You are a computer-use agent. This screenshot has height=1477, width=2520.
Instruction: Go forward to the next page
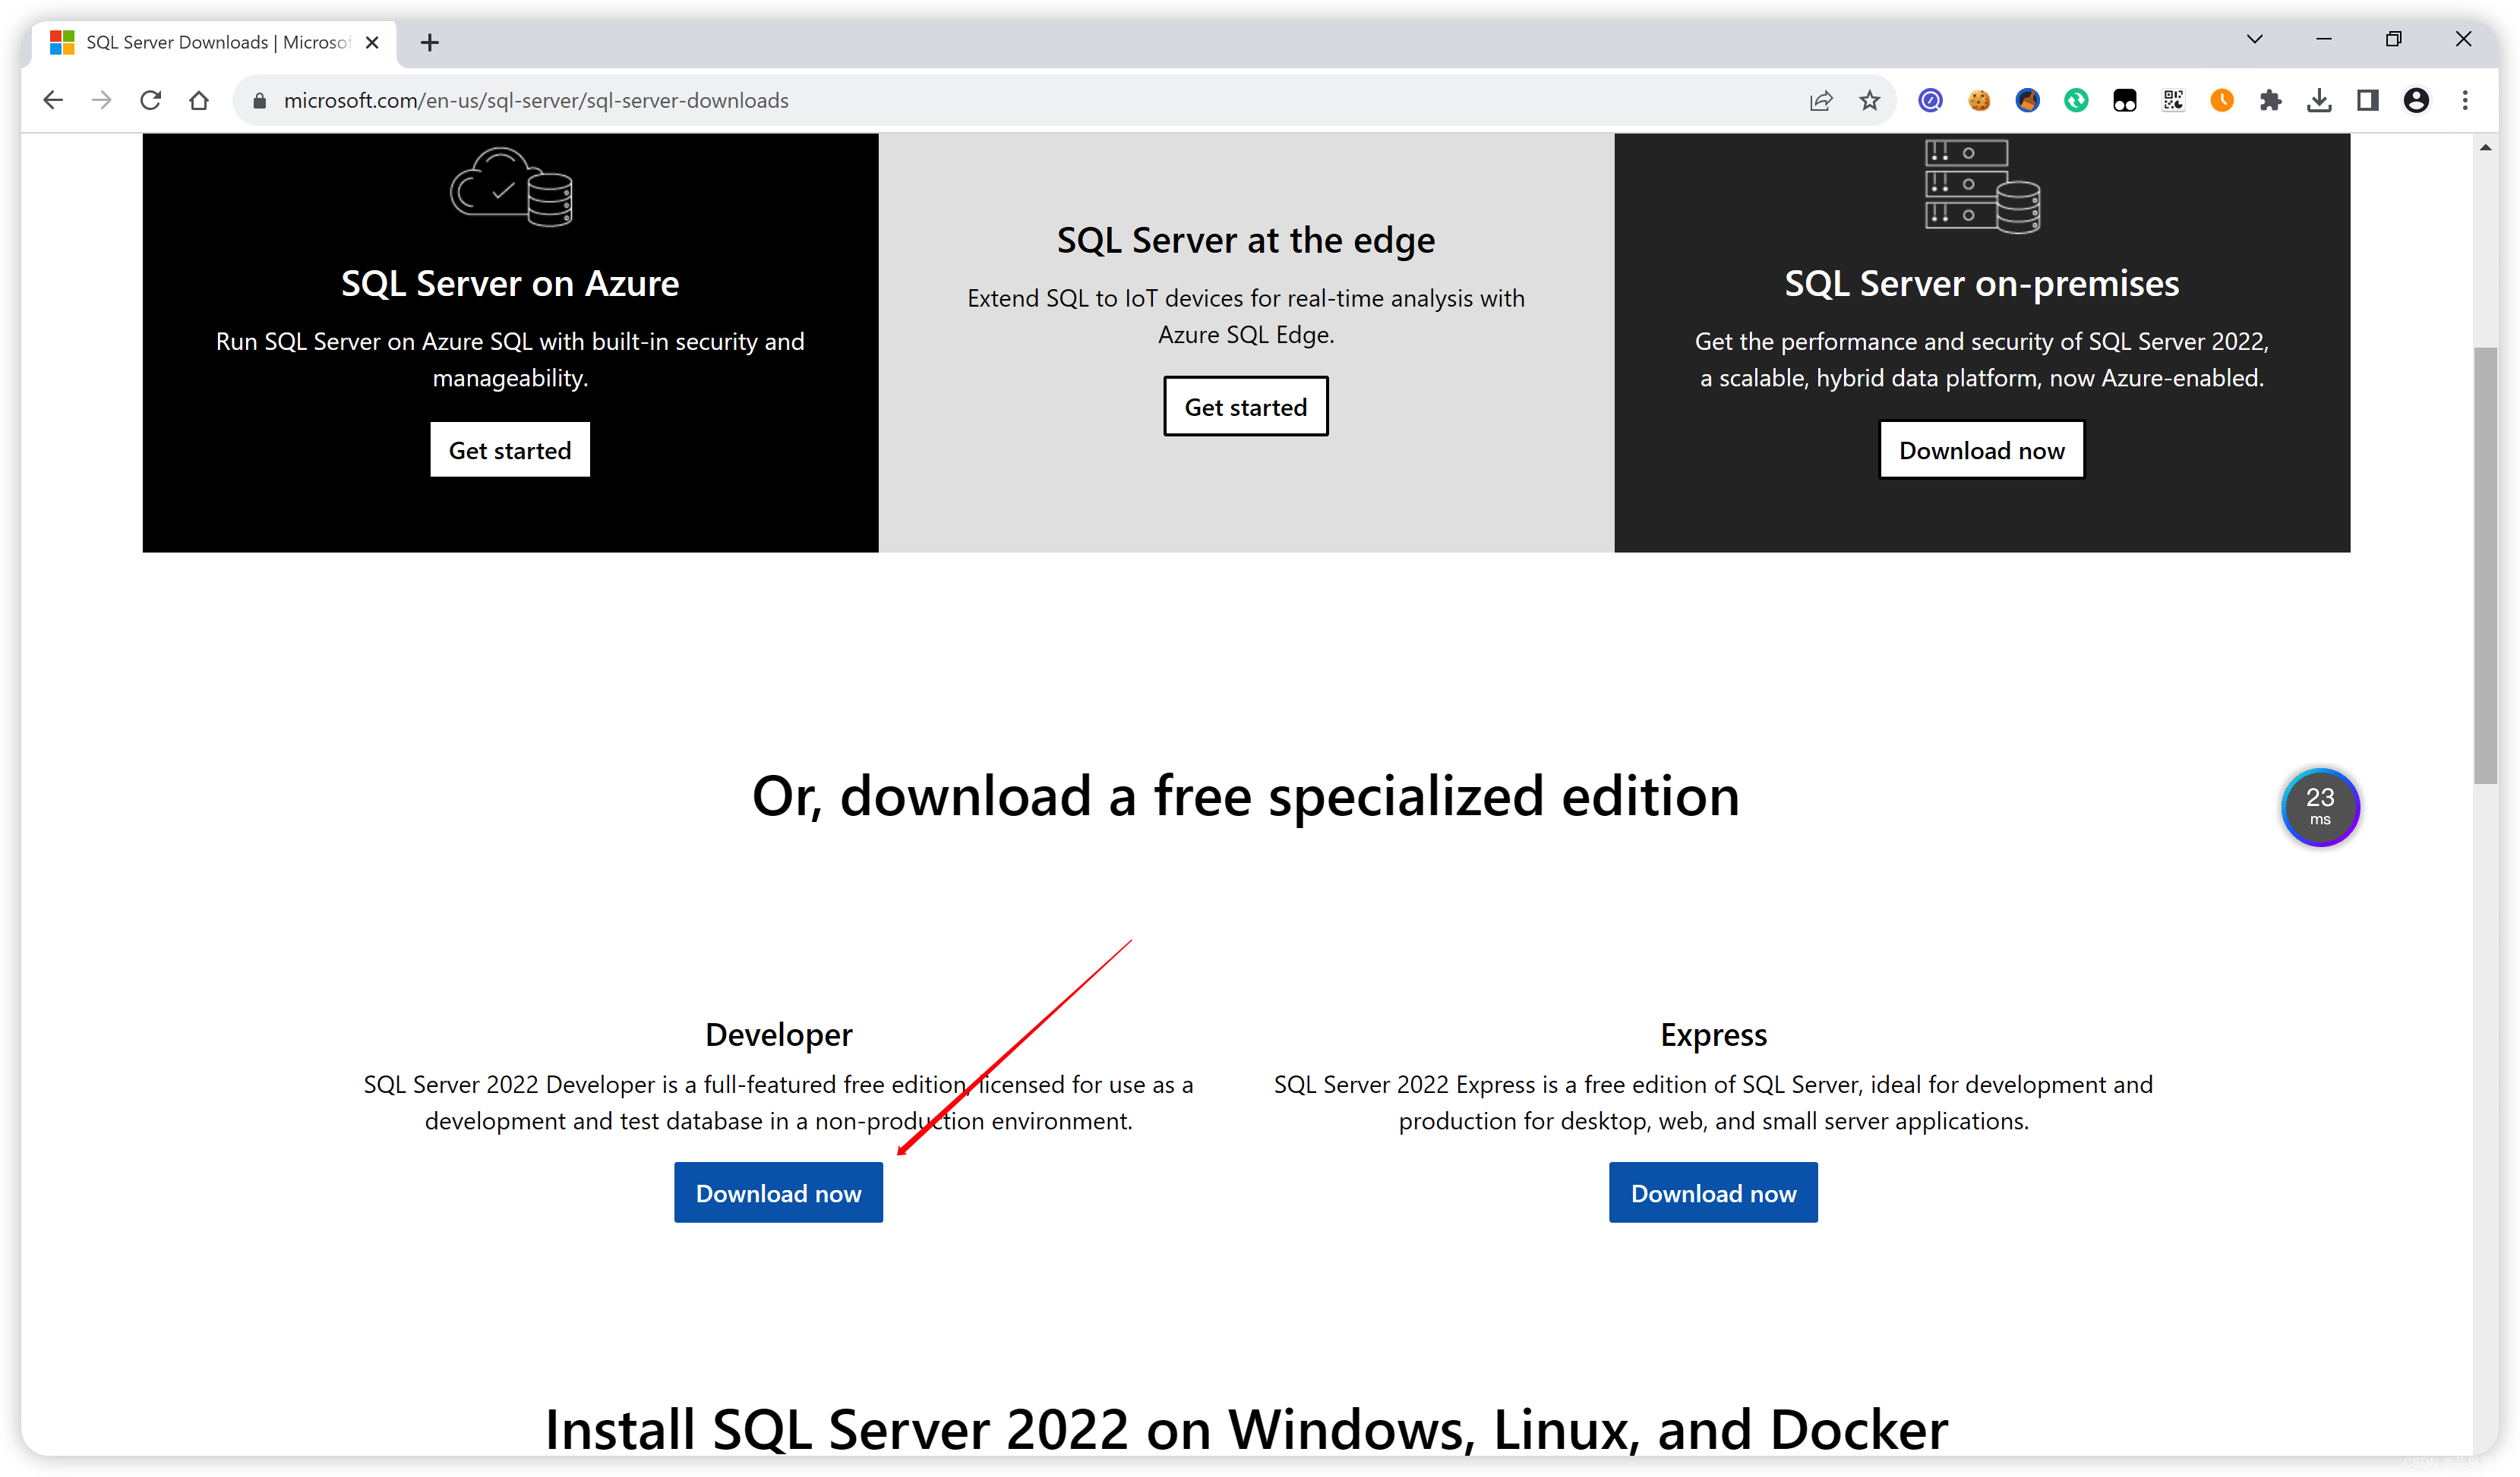click(102, 100)
